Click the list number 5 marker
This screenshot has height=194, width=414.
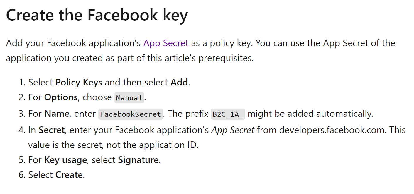pos(22,160)
